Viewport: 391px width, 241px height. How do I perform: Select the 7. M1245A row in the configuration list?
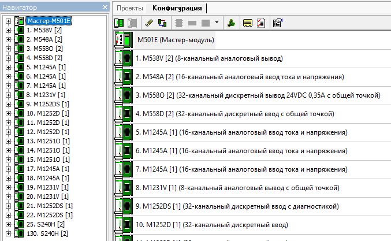(252, 169)
